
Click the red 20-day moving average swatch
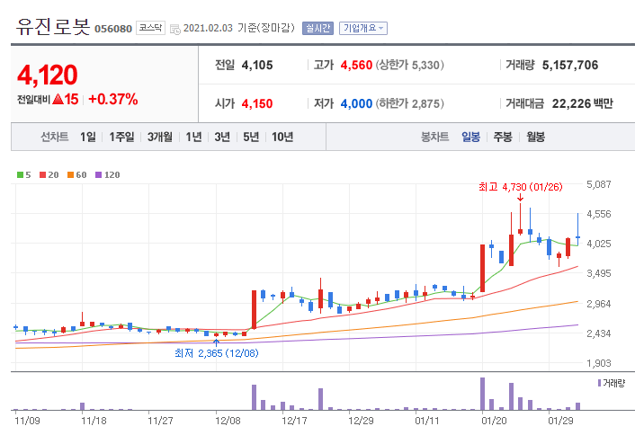click(x=42, y=175)
